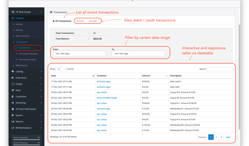
Task: Click the Orders Completed progress bar
Action: click(x=26, y=140)
